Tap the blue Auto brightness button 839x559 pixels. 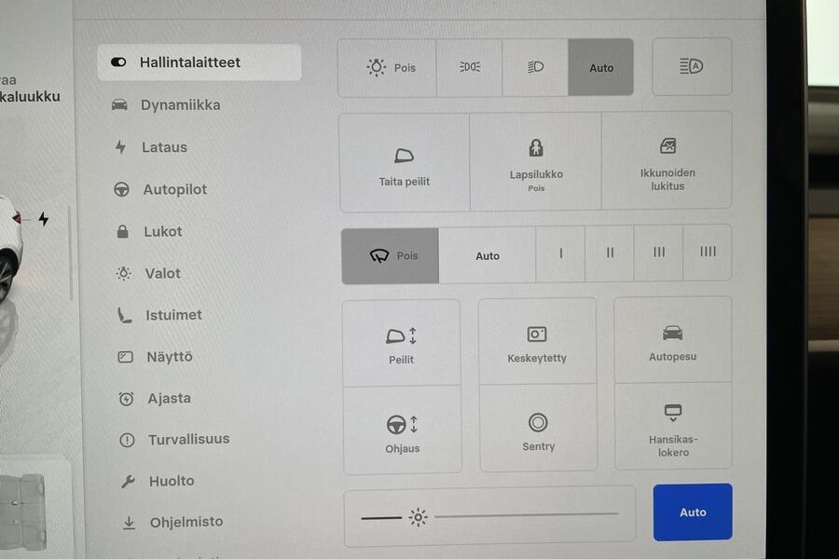click(x=693, y=511)
